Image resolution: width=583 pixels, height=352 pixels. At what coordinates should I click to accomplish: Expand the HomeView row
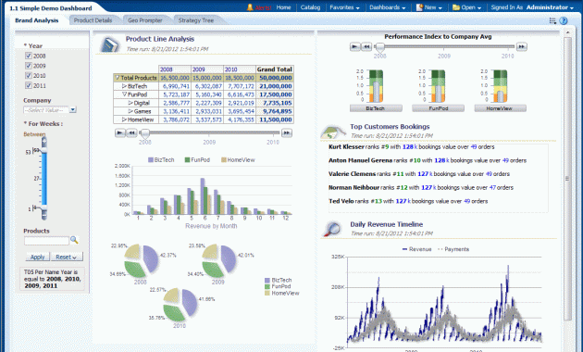tap(125, 119)
